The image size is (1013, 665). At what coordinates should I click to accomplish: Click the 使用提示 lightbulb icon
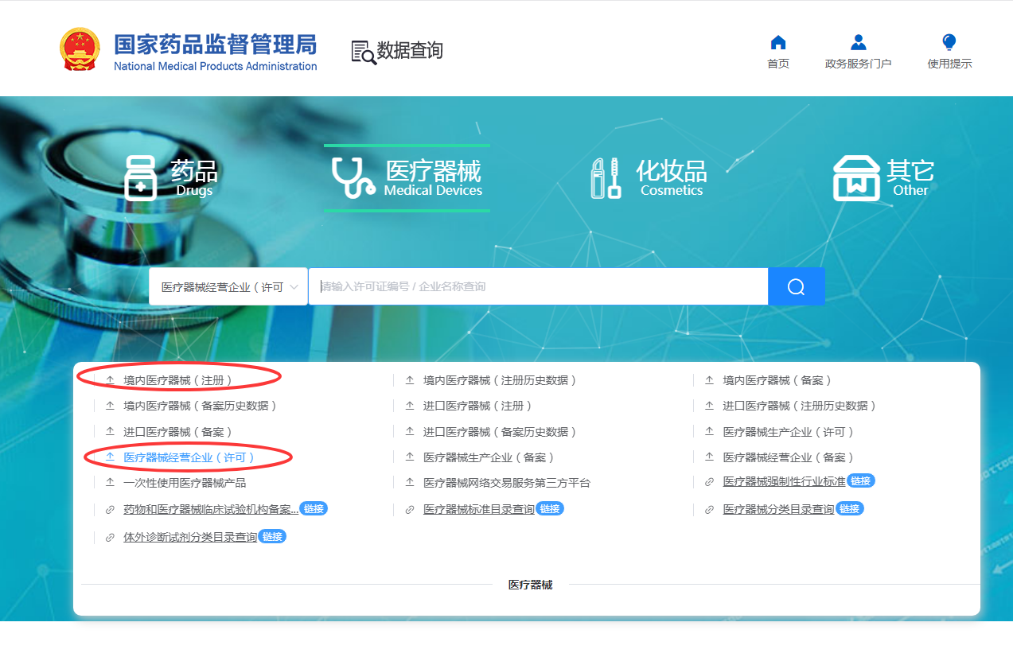pyautogui.click(x=949, y=43)
